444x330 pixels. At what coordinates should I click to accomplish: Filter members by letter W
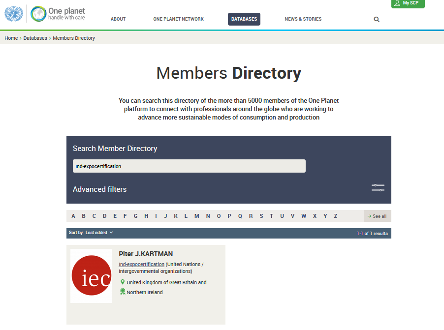pos(304,216)
